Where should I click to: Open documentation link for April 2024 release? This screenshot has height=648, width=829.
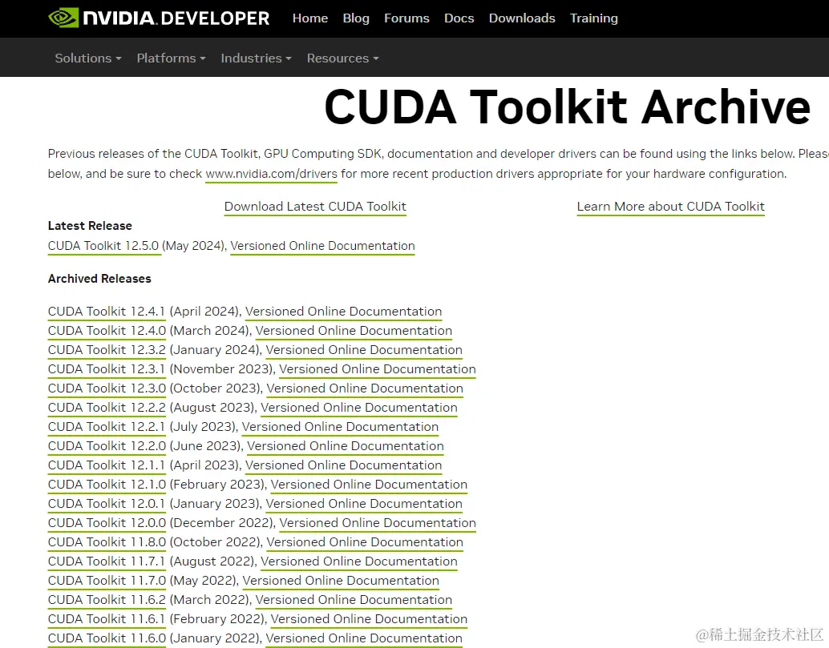(344, 312)
